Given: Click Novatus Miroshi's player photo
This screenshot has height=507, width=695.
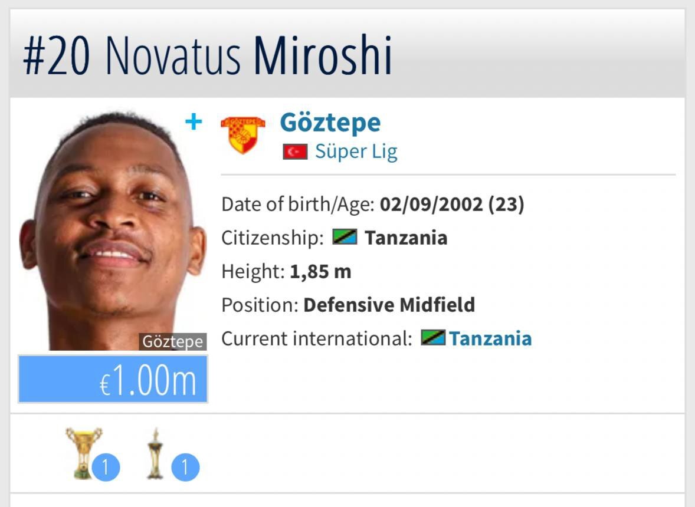Looking at the screenshot, I should 112,230.
